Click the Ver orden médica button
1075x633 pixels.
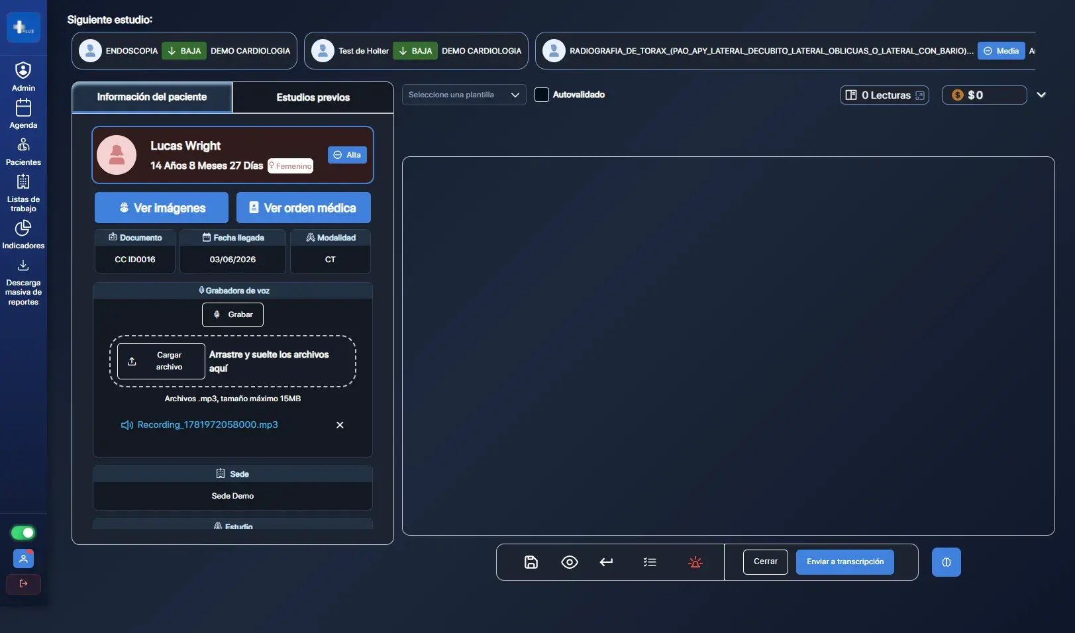pyautogui.click(x=303, y=208)
